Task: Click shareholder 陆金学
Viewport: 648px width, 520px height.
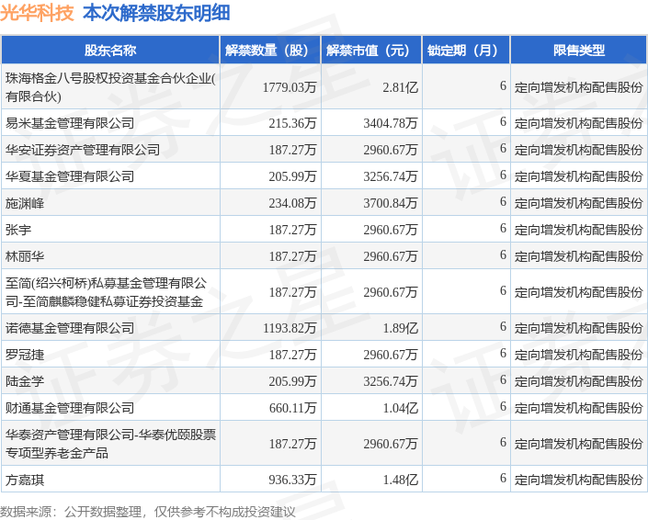Action: (x=25, y=381)
